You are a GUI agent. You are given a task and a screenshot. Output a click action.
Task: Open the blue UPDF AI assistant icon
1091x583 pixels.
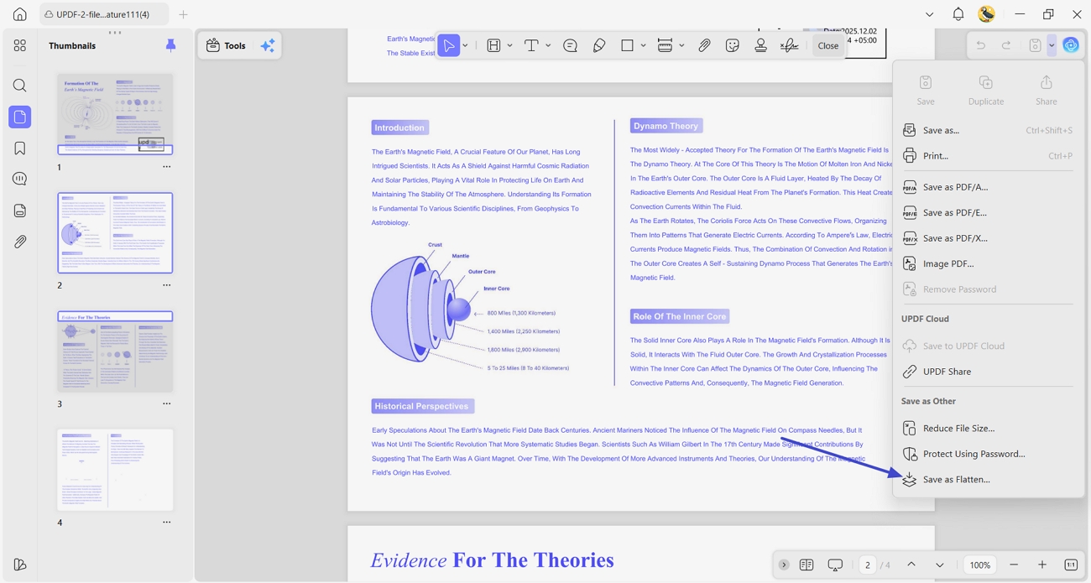1071,45
